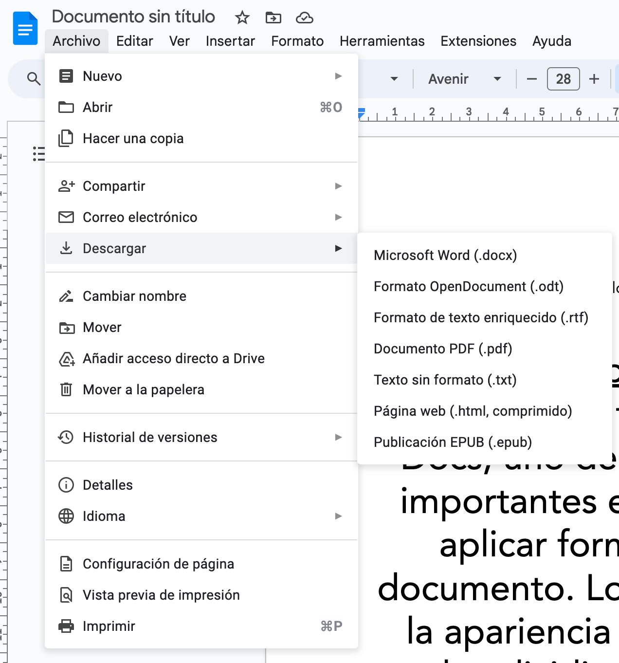Show the document outline list icon
The height and width of the screenshot is (663, 619).
(38, 154)
